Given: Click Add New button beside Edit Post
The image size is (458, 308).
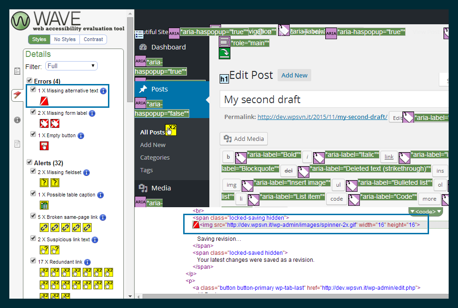Looking at the screenshot, I should pos(294,75).
